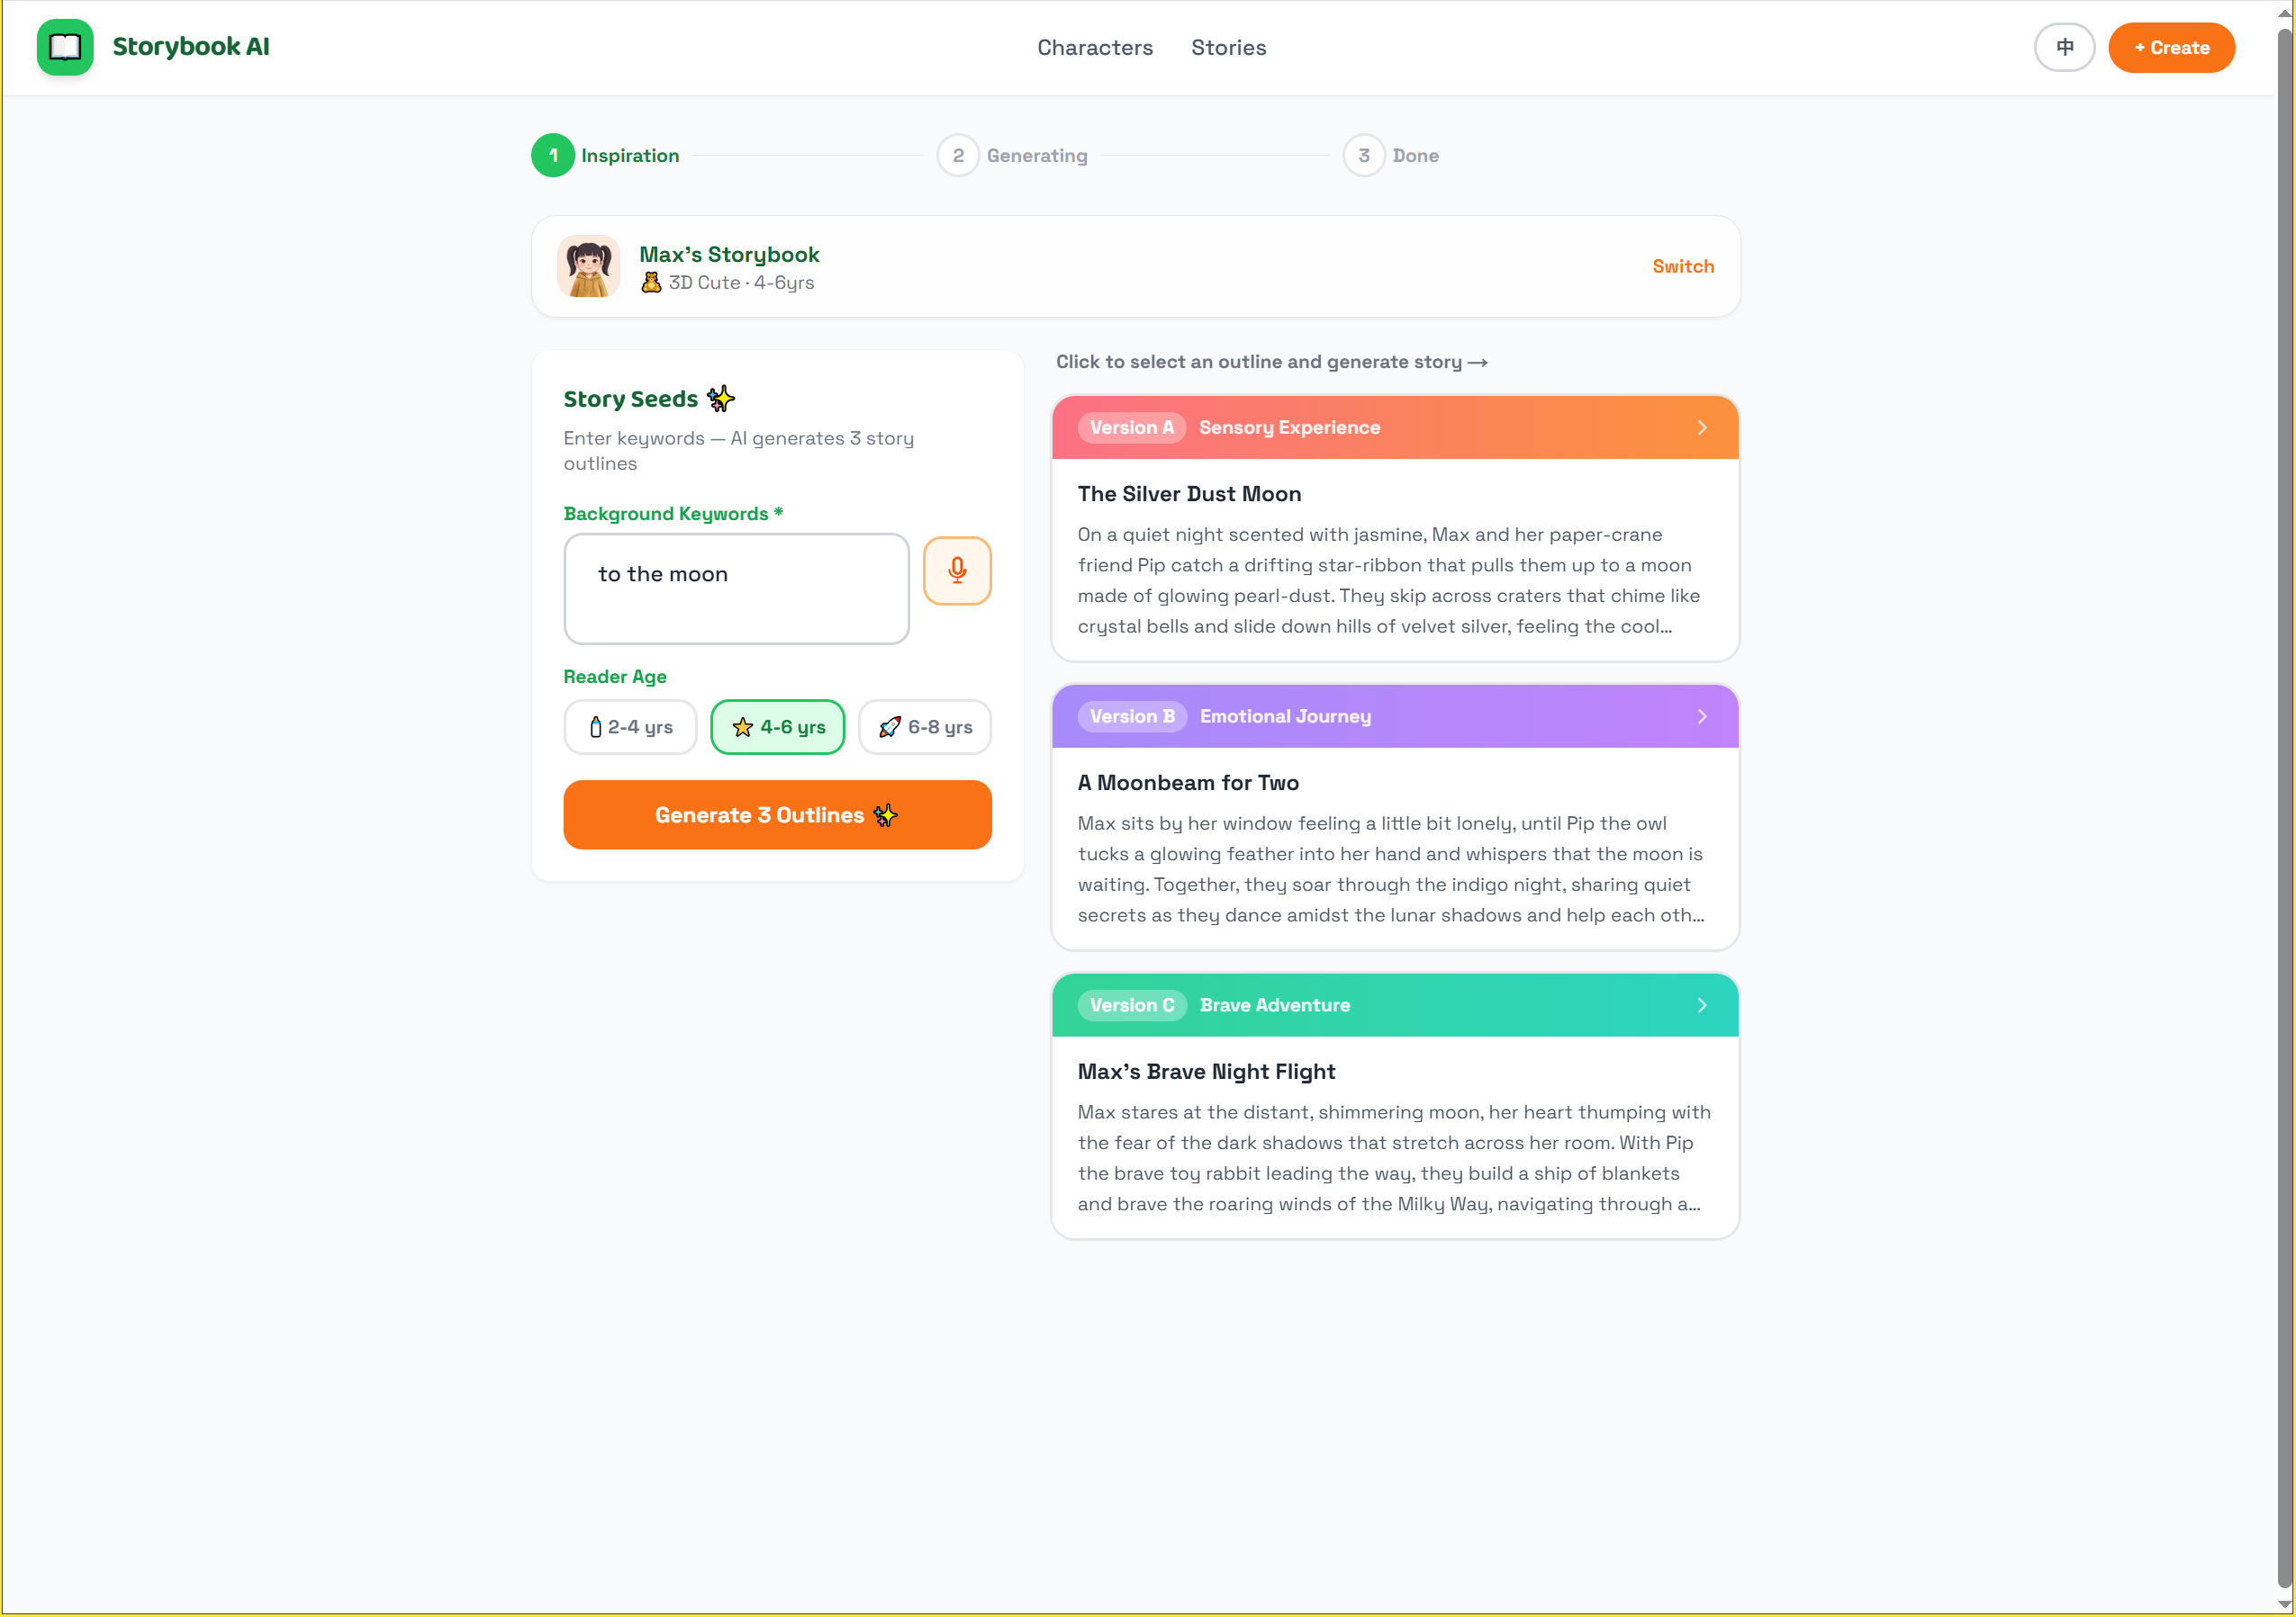2296x1617 pixels.
Task: Click the teddy bear 3D Cute style icon
Action: [651, 283]
